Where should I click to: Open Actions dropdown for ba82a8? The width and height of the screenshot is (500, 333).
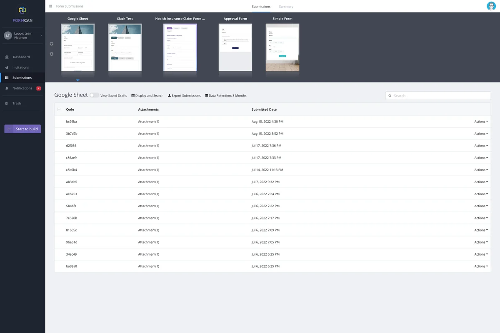click(x=481, y=266)
